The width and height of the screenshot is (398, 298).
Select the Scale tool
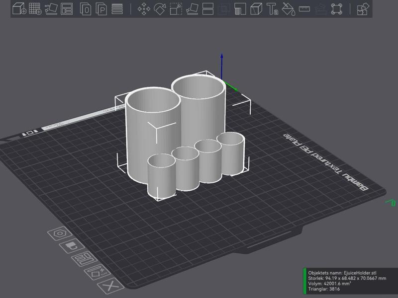(176, 8)
